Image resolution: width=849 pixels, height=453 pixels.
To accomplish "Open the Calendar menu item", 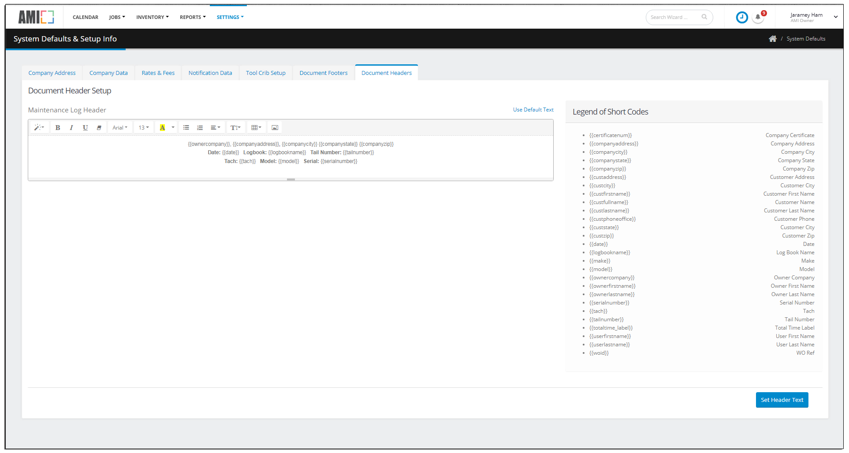I will (x=86, y=17).
